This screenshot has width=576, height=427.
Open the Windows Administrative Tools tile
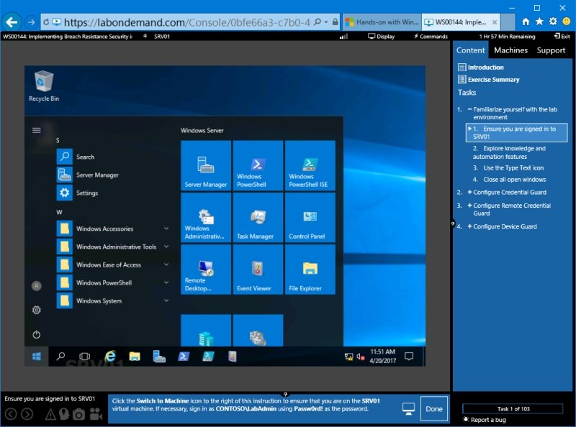[206, 218]
